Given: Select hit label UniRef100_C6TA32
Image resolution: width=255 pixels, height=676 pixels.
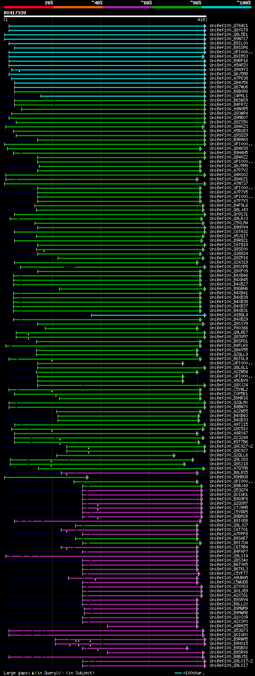Looking at the screenshot, I should click(229, 231).
